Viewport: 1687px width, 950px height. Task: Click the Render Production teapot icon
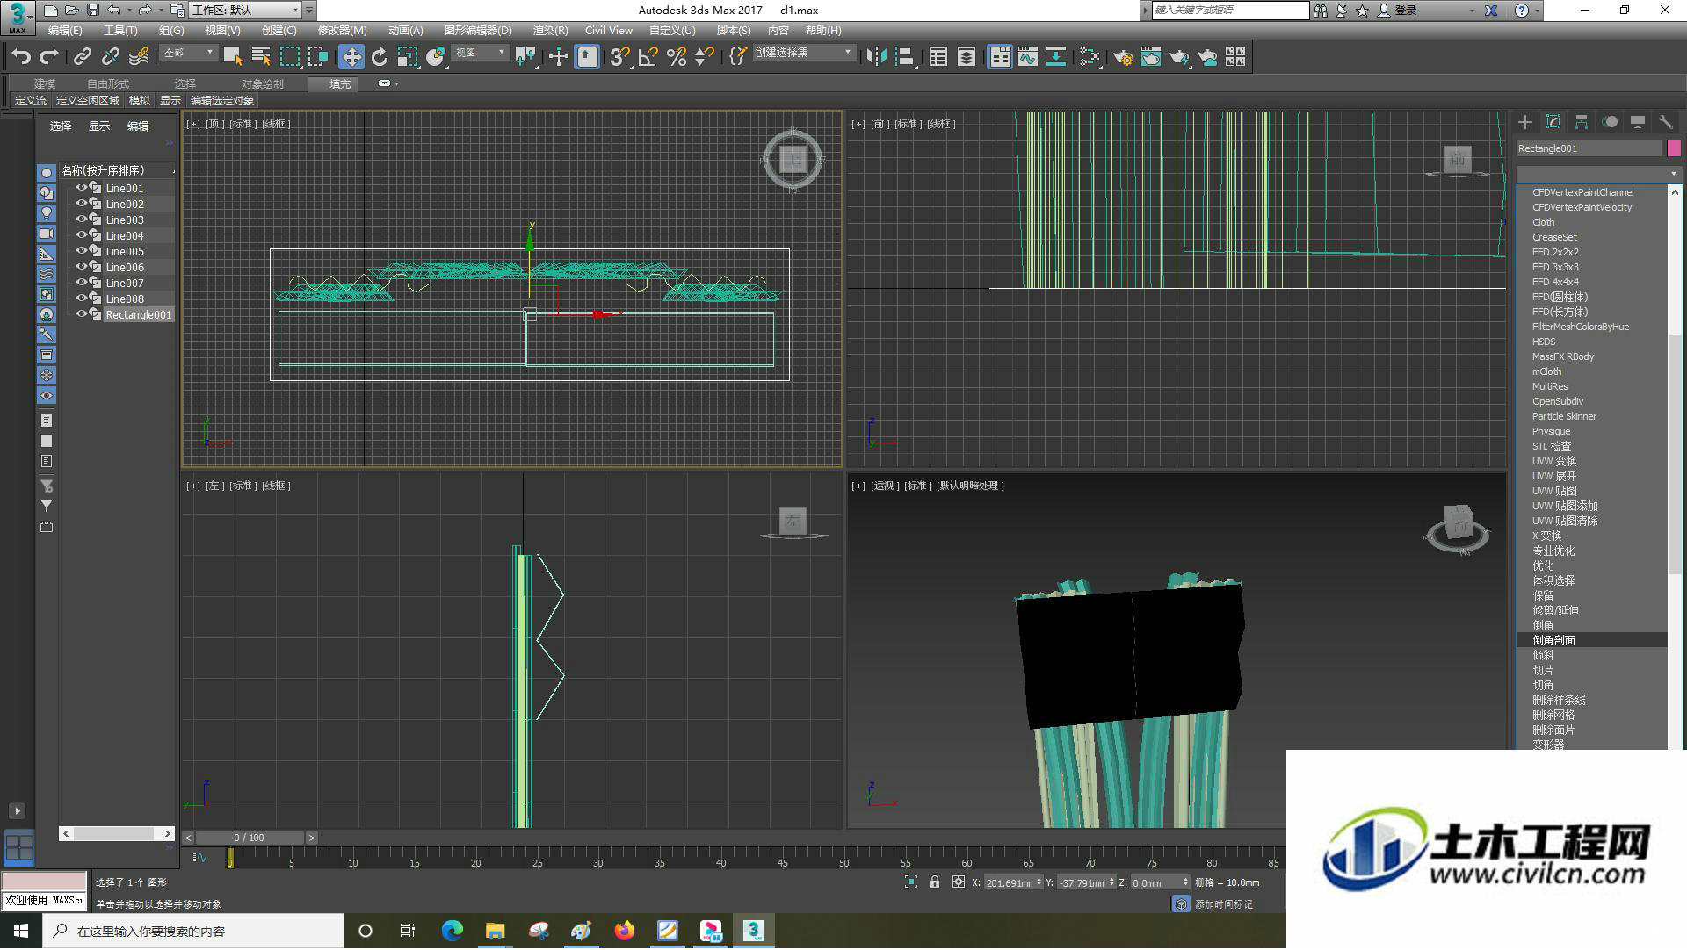click(x=1179, y=57)
